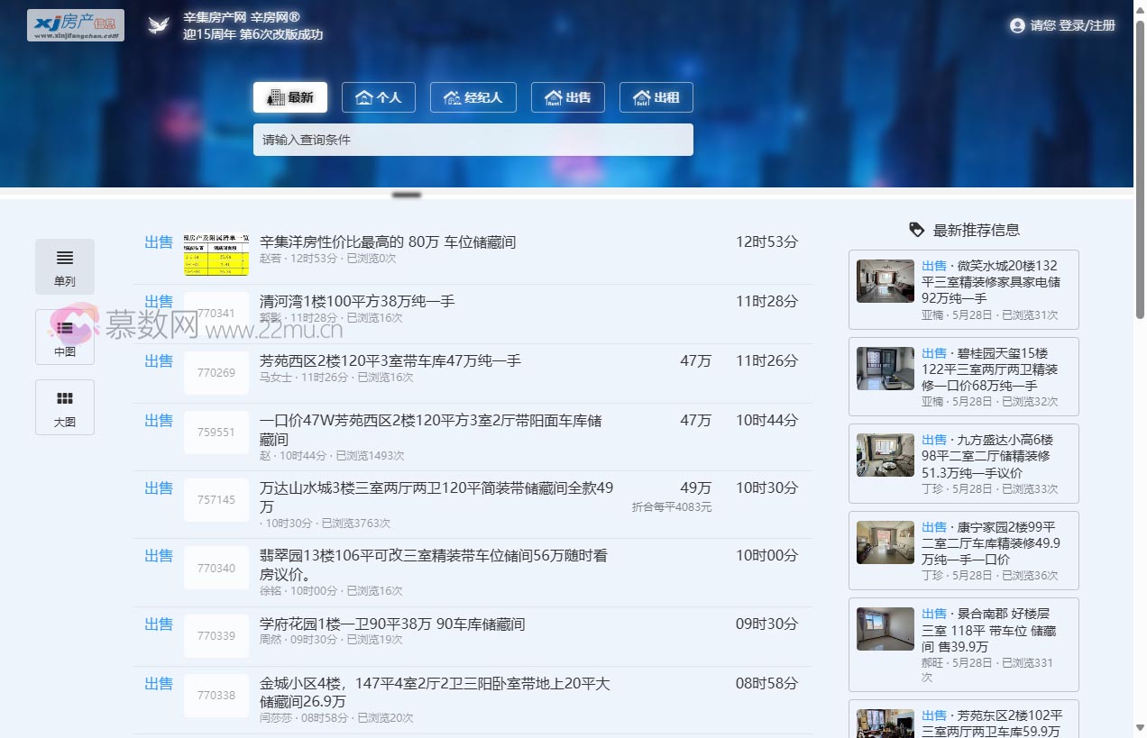1147x738 pixels.
Task: Click the dove logo next to site name
Action: pyautogui.click(x=158, y=24)
